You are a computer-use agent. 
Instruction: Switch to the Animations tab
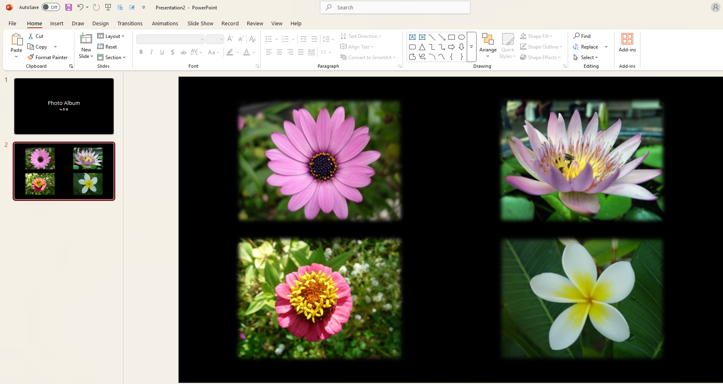click(x=165, y=23)
